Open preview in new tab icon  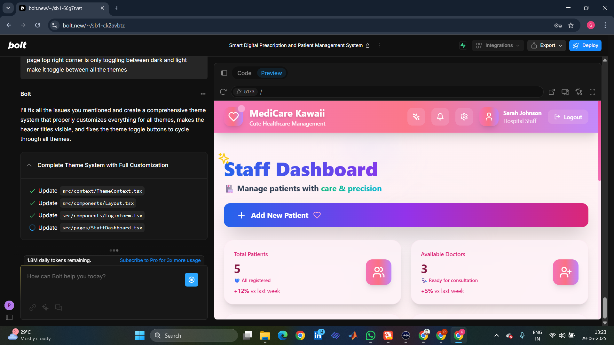tap(552, 92)
